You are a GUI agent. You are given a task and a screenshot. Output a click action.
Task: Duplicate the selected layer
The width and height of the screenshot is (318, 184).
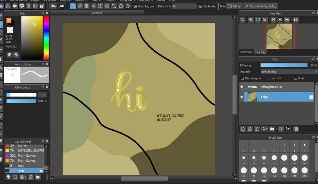[x=281, y=129]
